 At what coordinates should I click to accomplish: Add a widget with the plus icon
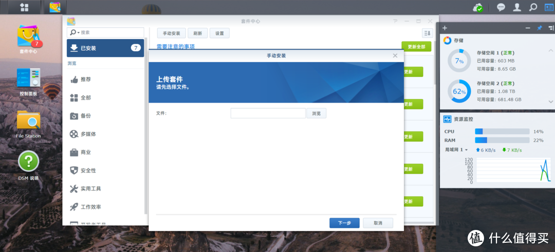445,28
